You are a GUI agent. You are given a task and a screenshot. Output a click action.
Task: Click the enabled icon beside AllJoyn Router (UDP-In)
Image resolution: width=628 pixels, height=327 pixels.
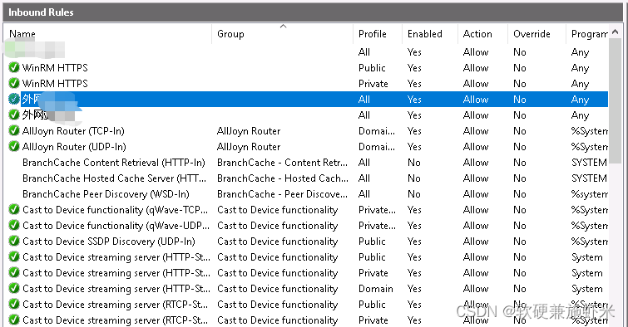(x=14, y=146)
